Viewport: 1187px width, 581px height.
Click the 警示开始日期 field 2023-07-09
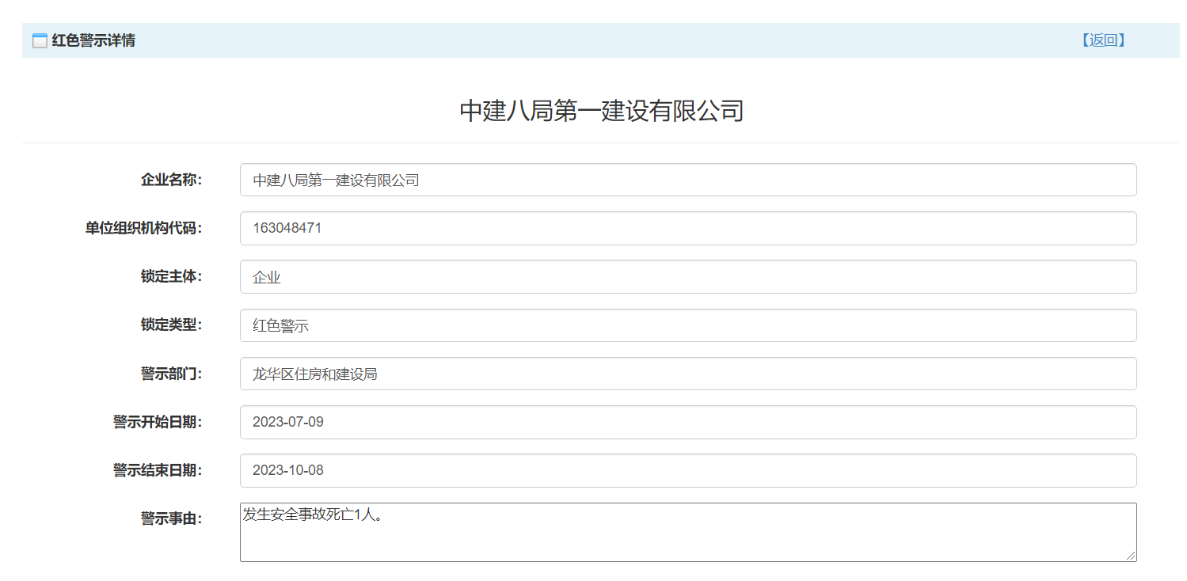[687, 422]
